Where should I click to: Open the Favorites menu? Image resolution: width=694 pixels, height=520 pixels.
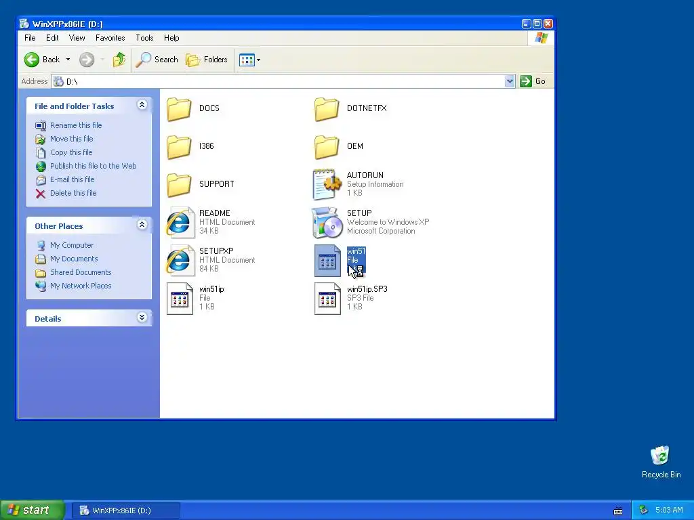point(110,38)
